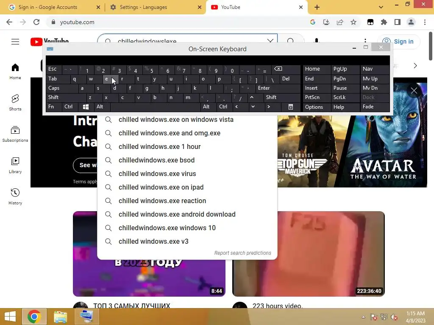The width and height of the screenshot is (434, 325).
Task: Open Chrome extensions puzzle icon
Action: coord(384,22)
